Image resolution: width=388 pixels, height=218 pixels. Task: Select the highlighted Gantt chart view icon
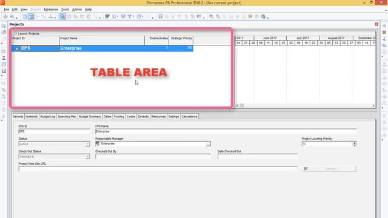point(32,16)
